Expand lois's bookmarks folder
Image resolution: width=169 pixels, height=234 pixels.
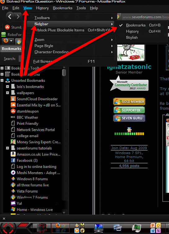tap(7, 86)
